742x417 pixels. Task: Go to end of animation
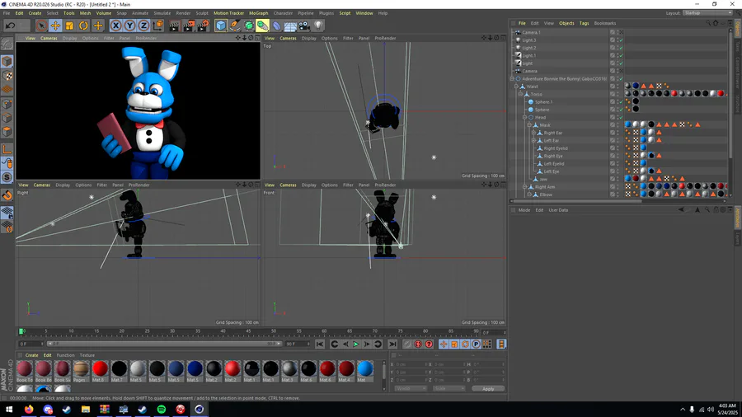pos(392,344)
